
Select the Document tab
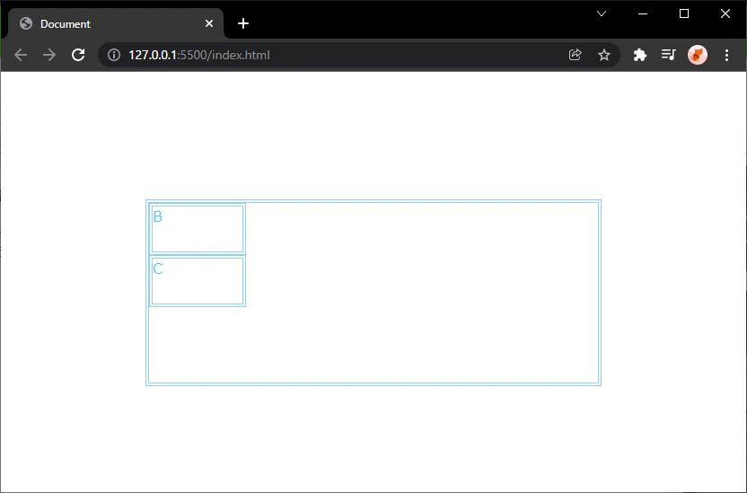(116, 23)
